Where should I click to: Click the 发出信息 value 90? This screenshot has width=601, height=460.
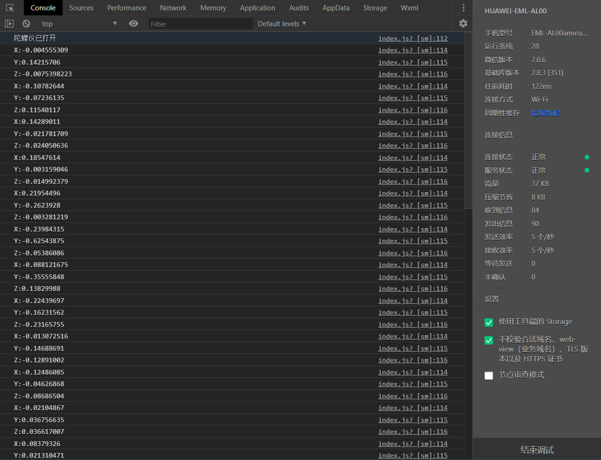point(535,223)
